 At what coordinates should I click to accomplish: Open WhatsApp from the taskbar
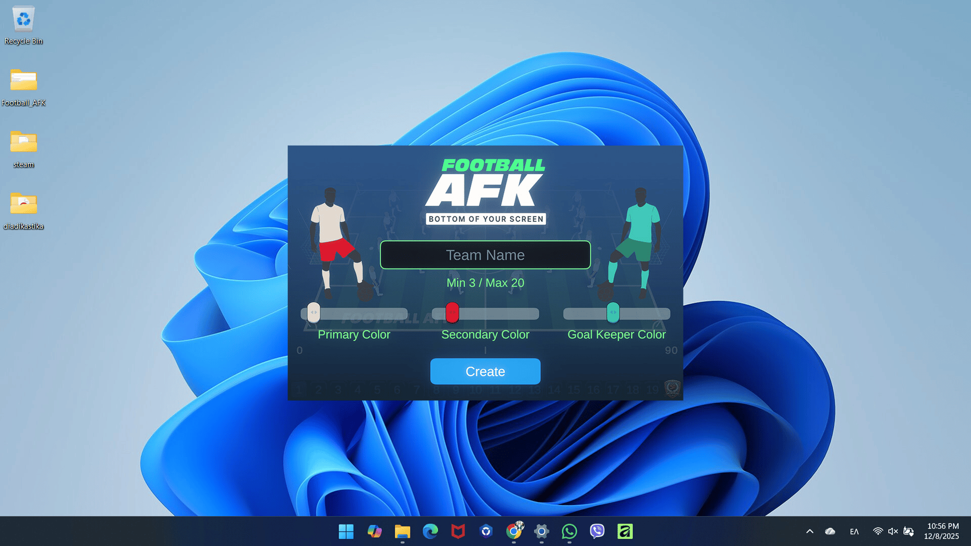pyautogui.click(x=569, y=531)
